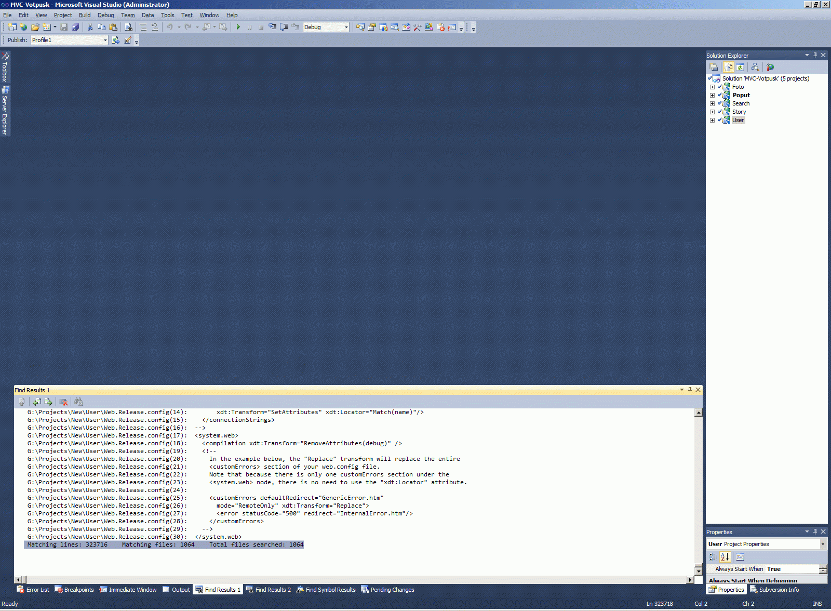This screenshot has height=611, width=831.
Task: Click the ASP.NET Configuration hammer-globe icon
Action: 770,67
